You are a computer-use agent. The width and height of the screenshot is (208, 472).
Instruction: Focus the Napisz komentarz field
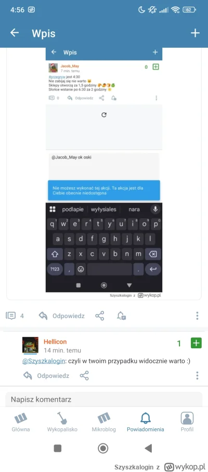pyautogui.click(x=104, y=399)
